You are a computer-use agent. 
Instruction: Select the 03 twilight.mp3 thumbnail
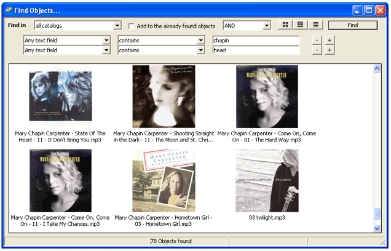point(267,181)
